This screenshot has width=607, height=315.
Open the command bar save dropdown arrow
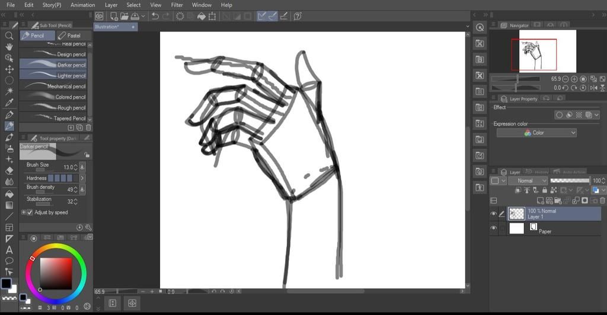143,16
